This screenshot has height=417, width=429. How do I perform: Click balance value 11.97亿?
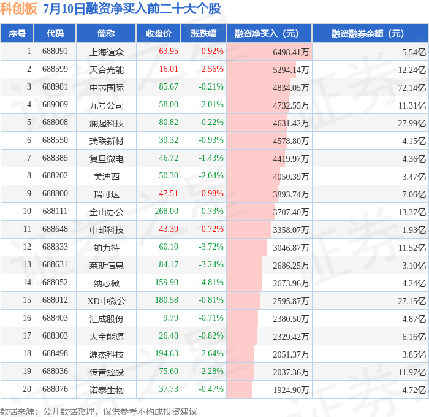tap(412, 372)
